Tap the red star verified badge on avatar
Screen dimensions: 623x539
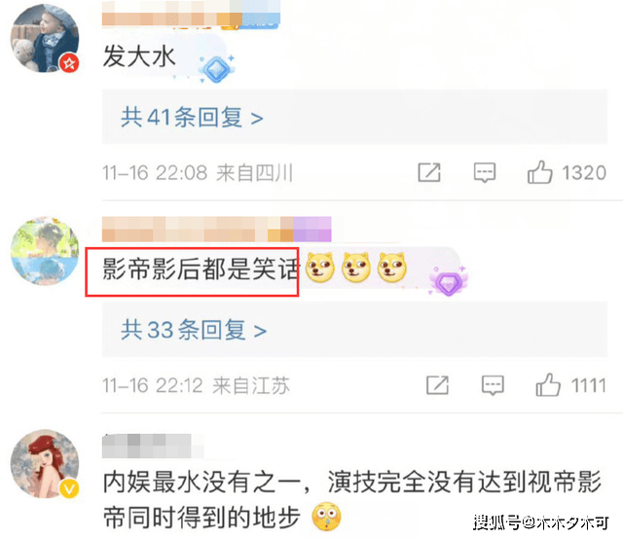pyautogui.click(x=69, y=63)
